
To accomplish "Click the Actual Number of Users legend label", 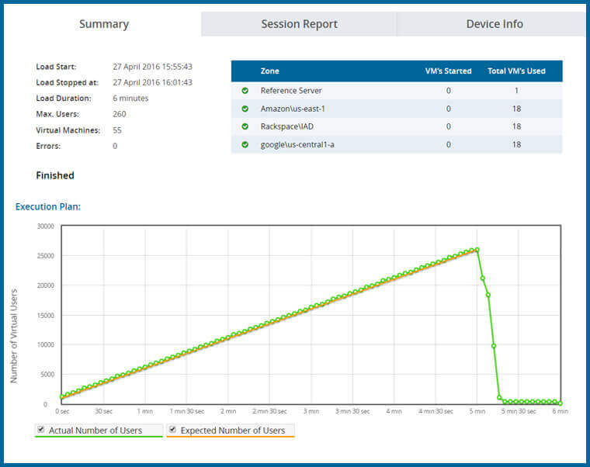I will (95, 430).
